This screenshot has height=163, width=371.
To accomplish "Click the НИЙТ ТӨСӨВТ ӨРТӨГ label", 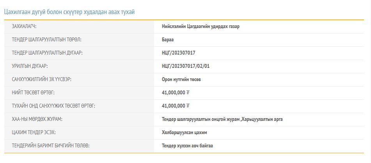I will tap(33, 93).
